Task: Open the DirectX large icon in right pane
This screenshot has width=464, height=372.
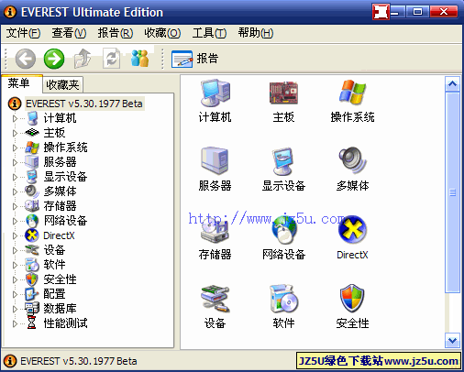Action: [352, 238]
